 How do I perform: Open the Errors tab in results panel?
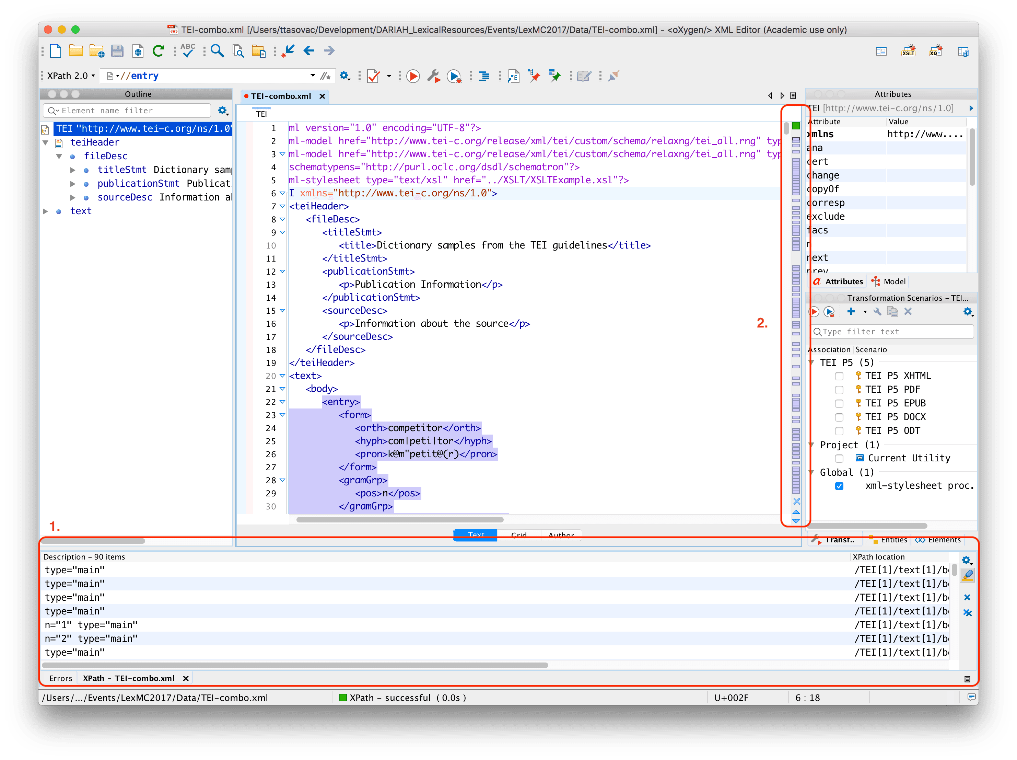61,678
